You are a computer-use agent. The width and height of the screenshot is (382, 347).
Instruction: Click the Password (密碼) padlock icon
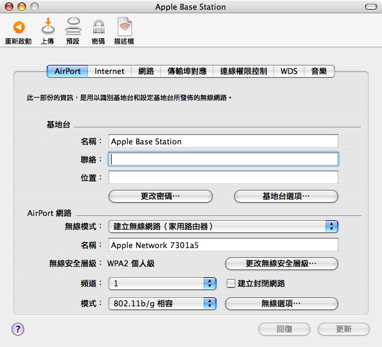99,27
